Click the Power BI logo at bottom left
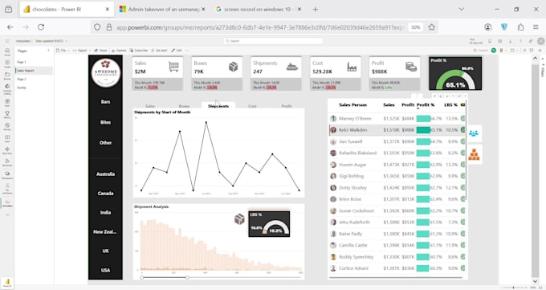 coord(7,282)
